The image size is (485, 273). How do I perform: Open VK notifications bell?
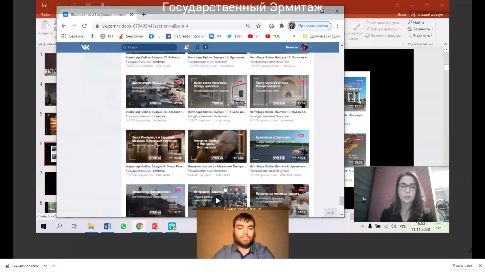pos(186,47)
